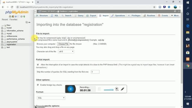Click collapse all tree icon
Screen dimensions: 192x108
click(x=27, y=22)
